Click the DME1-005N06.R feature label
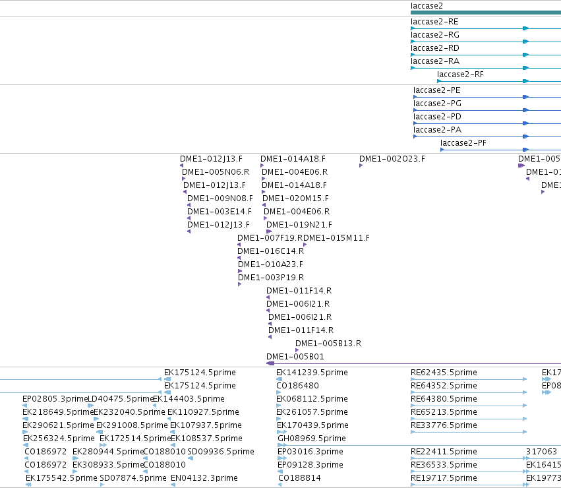Viewport: 561px width, 488px height. tap(216, 172)
